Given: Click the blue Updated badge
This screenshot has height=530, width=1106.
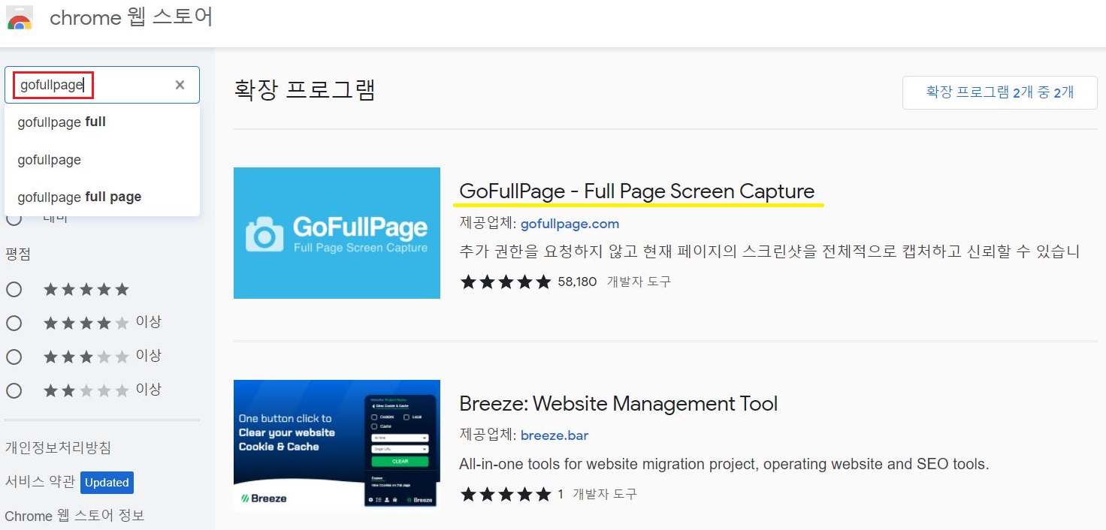Looking at the screenshot, I should coord(107,483).
